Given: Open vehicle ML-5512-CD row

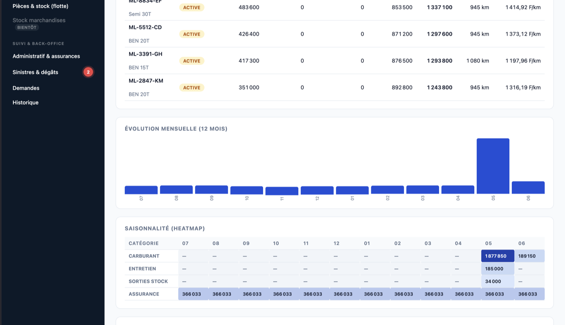Looking at the screenshot, I should [335, 34].
